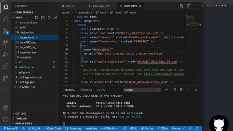
Task: Expand the Open Editors section
Action: 35,12
